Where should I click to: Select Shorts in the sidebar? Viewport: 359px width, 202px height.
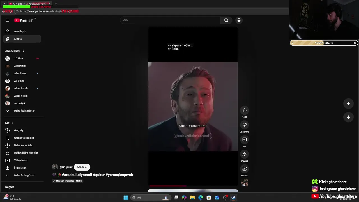22,39
